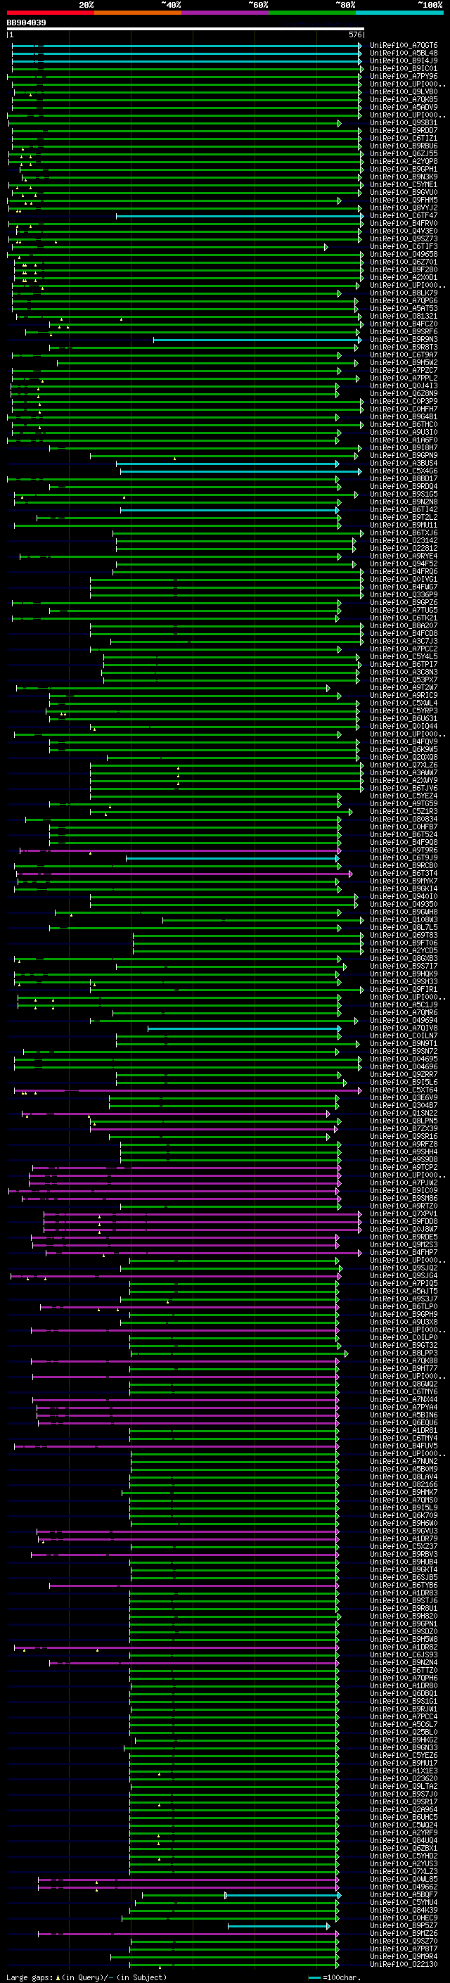This screenshot has height=1983, width=450.
Task: Select hit label UniRef100_Q9SB31
Action: (x=404, y=122)
